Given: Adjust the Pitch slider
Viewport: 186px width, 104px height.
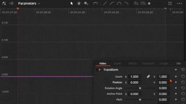Looking at the screenshot, I should pyautogui.click(x=140, y=100).
